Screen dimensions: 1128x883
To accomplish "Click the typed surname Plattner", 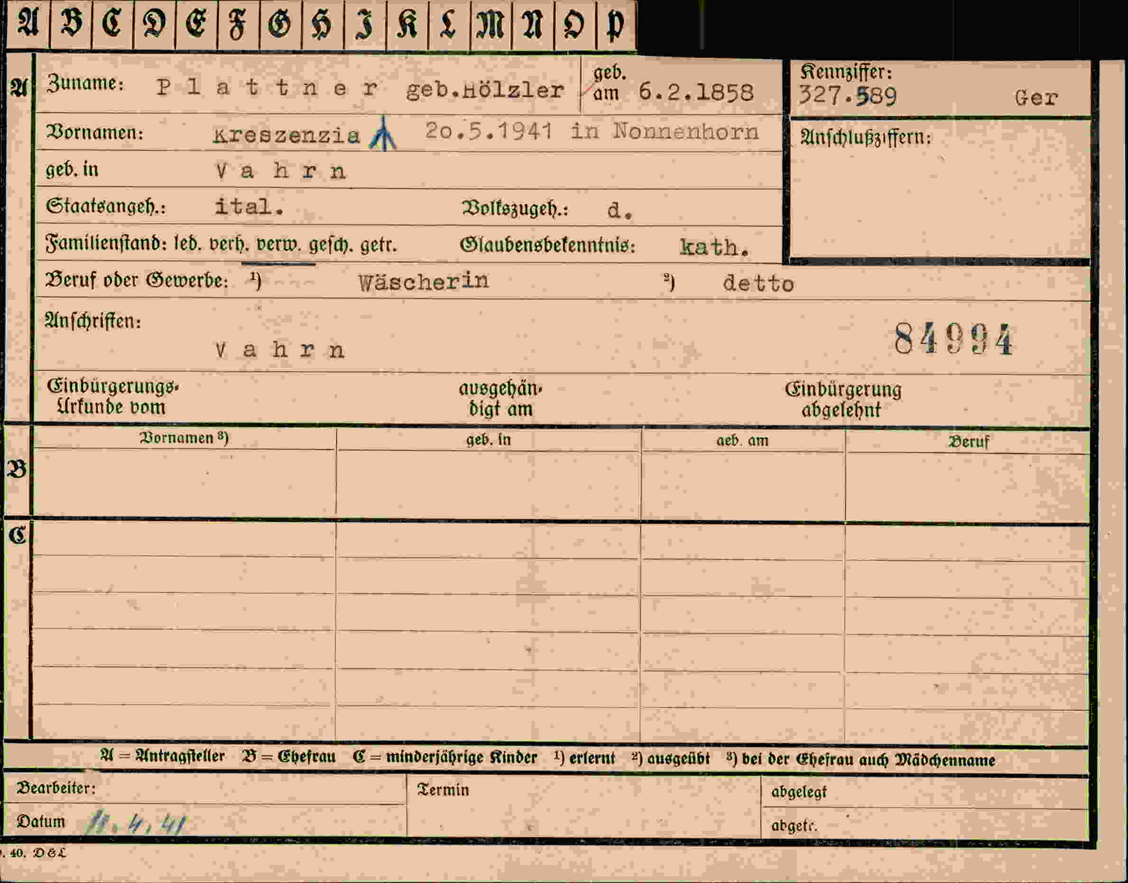I will 268,88.
